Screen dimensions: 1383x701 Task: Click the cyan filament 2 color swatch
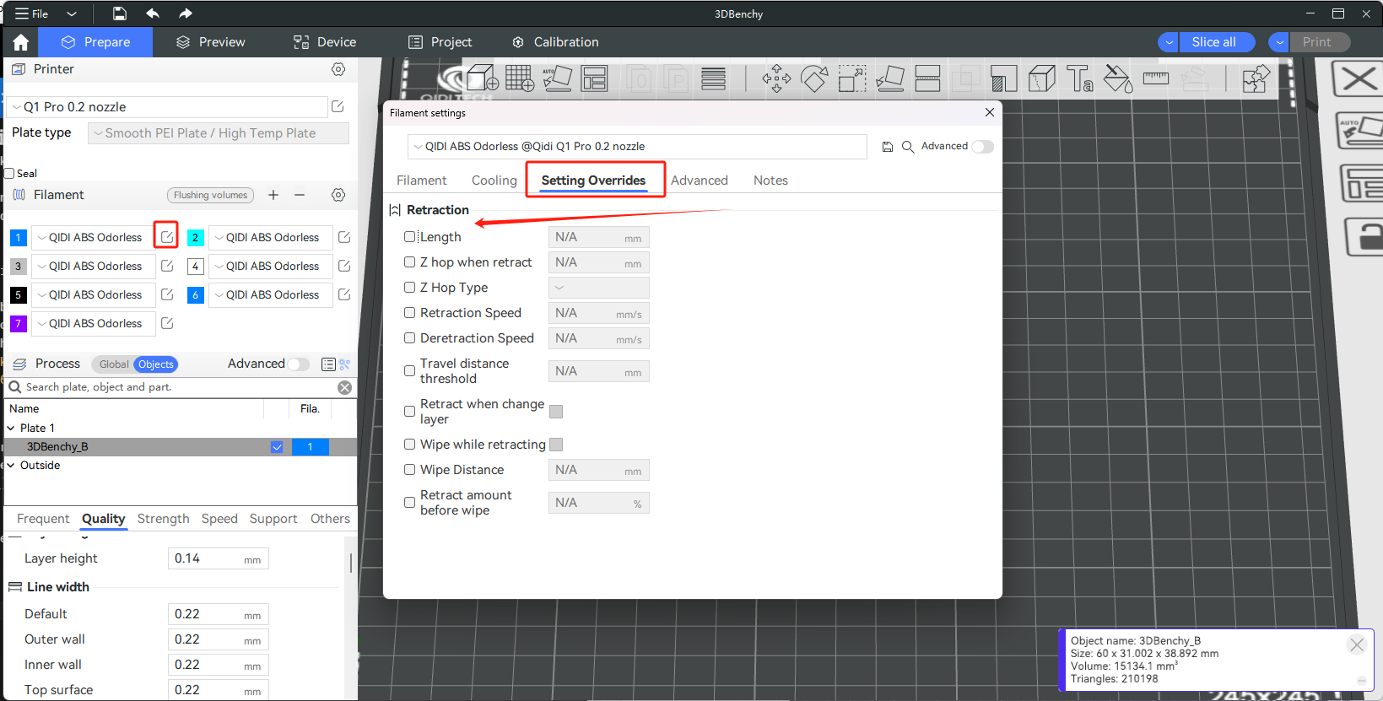[195, 238]
